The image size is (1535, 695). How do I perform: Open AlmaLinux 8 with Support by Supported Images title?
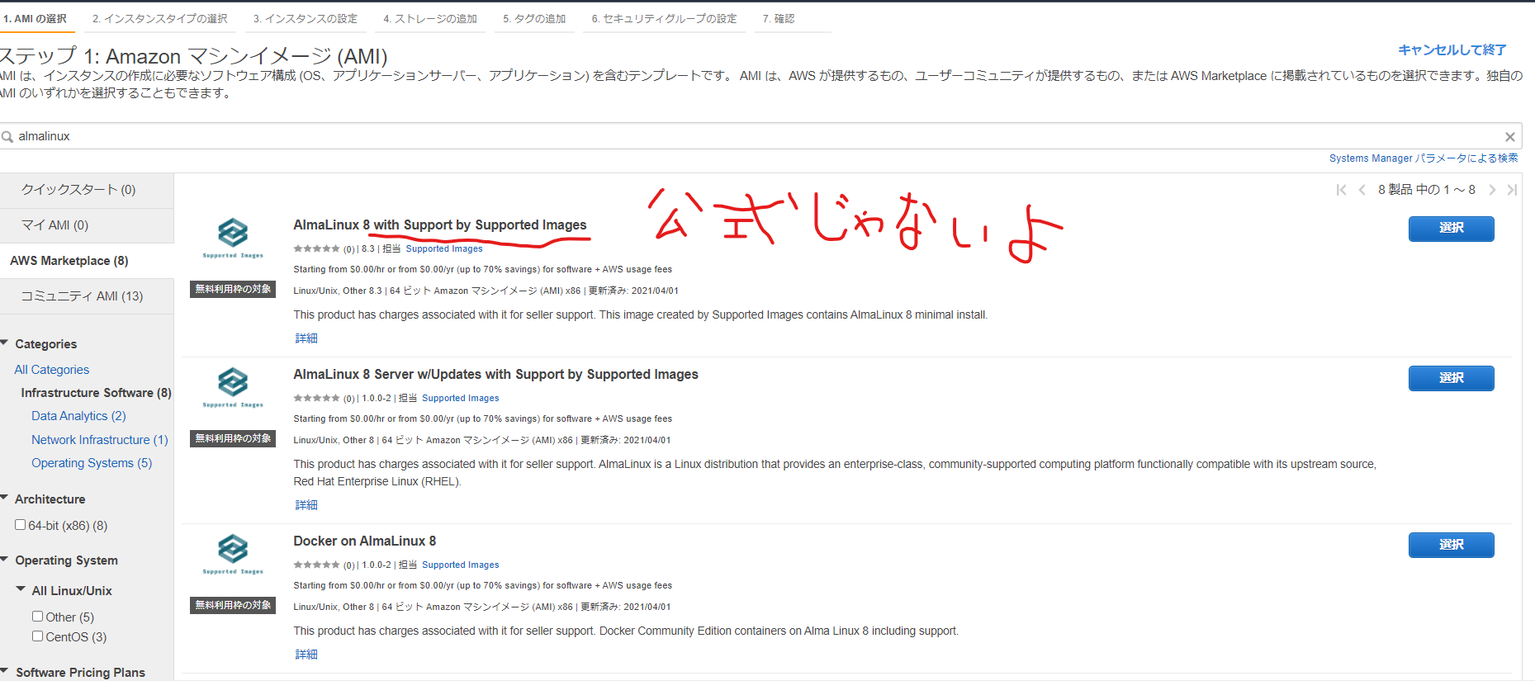(x=440, y=225)
